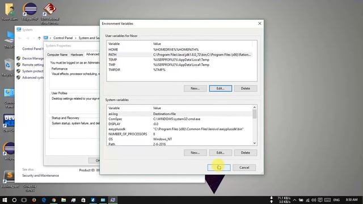Viewport: 363px width, 204px height.
Task: Click the back arrow in System window
Action: (20, 38)
